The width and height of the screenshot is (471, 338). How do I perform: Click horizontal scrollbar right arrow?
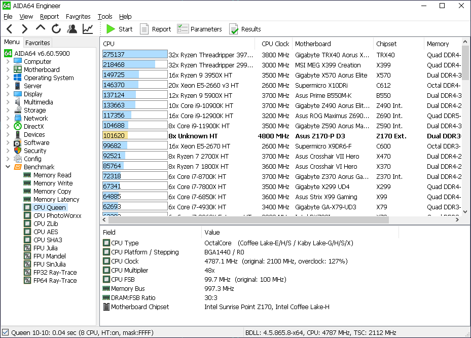[x=457, y=220]
